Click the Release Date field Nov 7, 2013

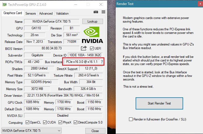[35, 42]
